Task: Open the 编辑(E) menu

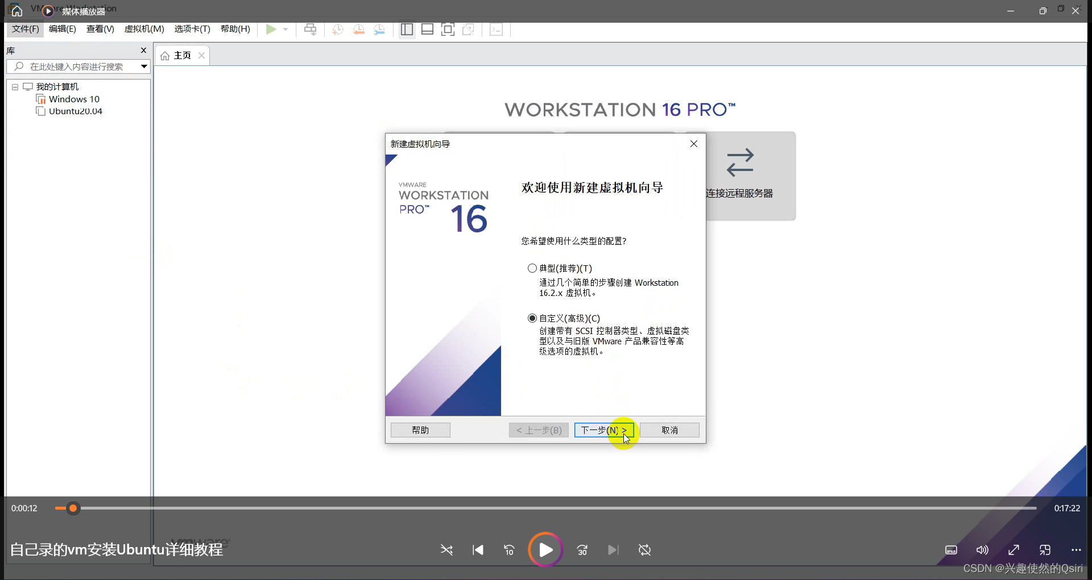Action: click(x=63, y=29)
